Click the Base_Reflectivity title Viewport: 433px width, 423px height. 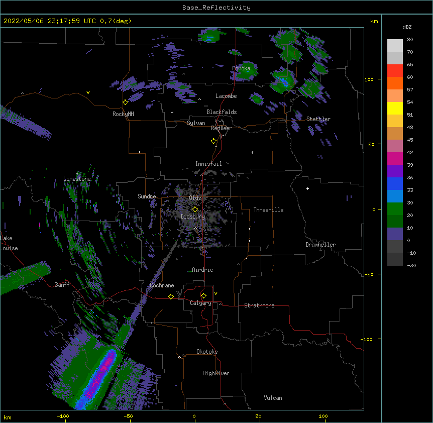point(216,8)
